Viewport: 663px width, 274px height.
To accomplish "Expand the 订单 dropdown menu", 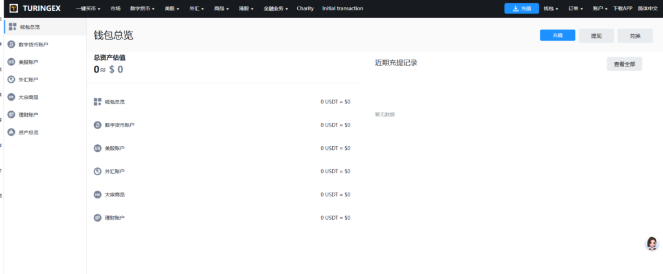I will (x=575, y=8).
